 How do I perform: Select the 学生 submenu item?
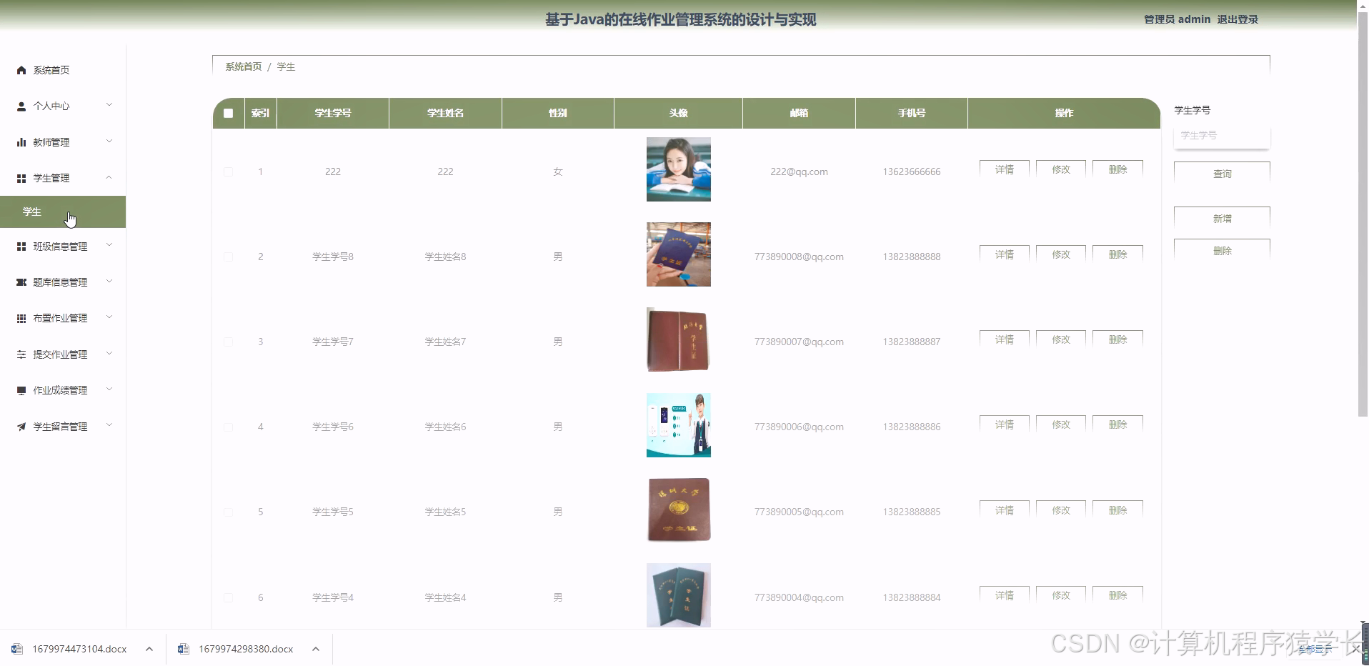63,212
